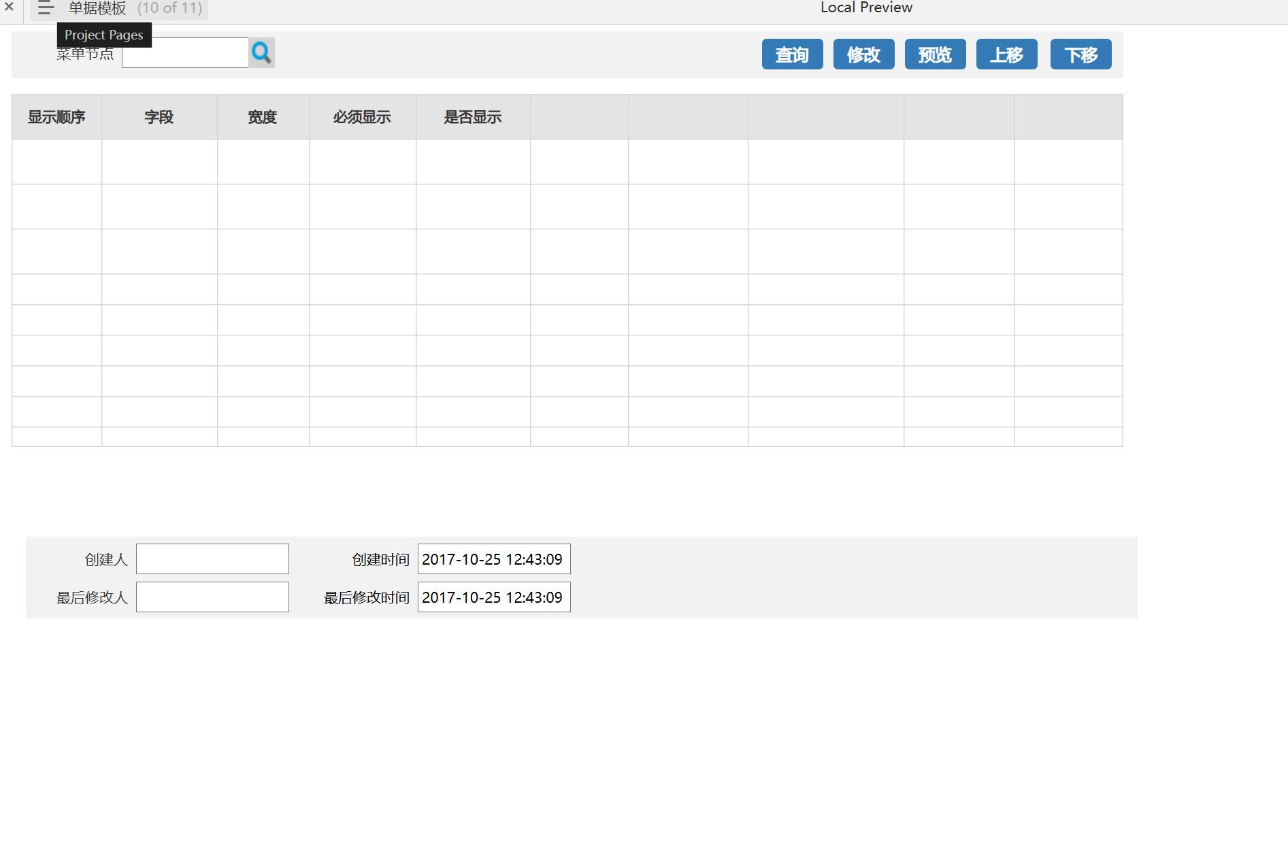Screen dimensions: 1288x847
Task: Focus the 菜单节点 input field
Action: tap(185, 52)
